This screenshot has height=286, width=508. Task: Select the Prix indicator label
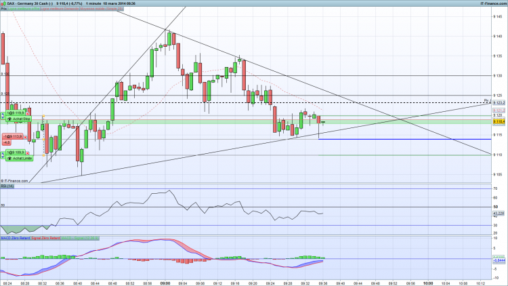(3, 9)
